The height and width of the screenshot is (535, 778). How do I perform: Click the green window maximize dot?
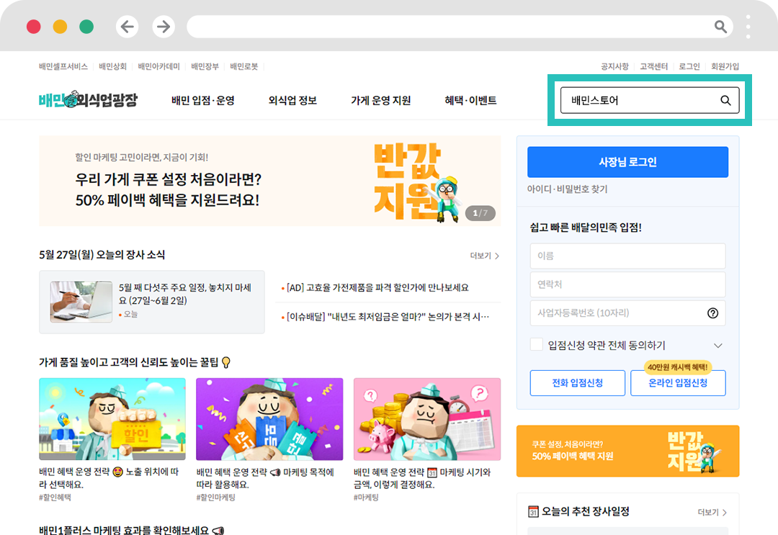(x=86, y=26)
